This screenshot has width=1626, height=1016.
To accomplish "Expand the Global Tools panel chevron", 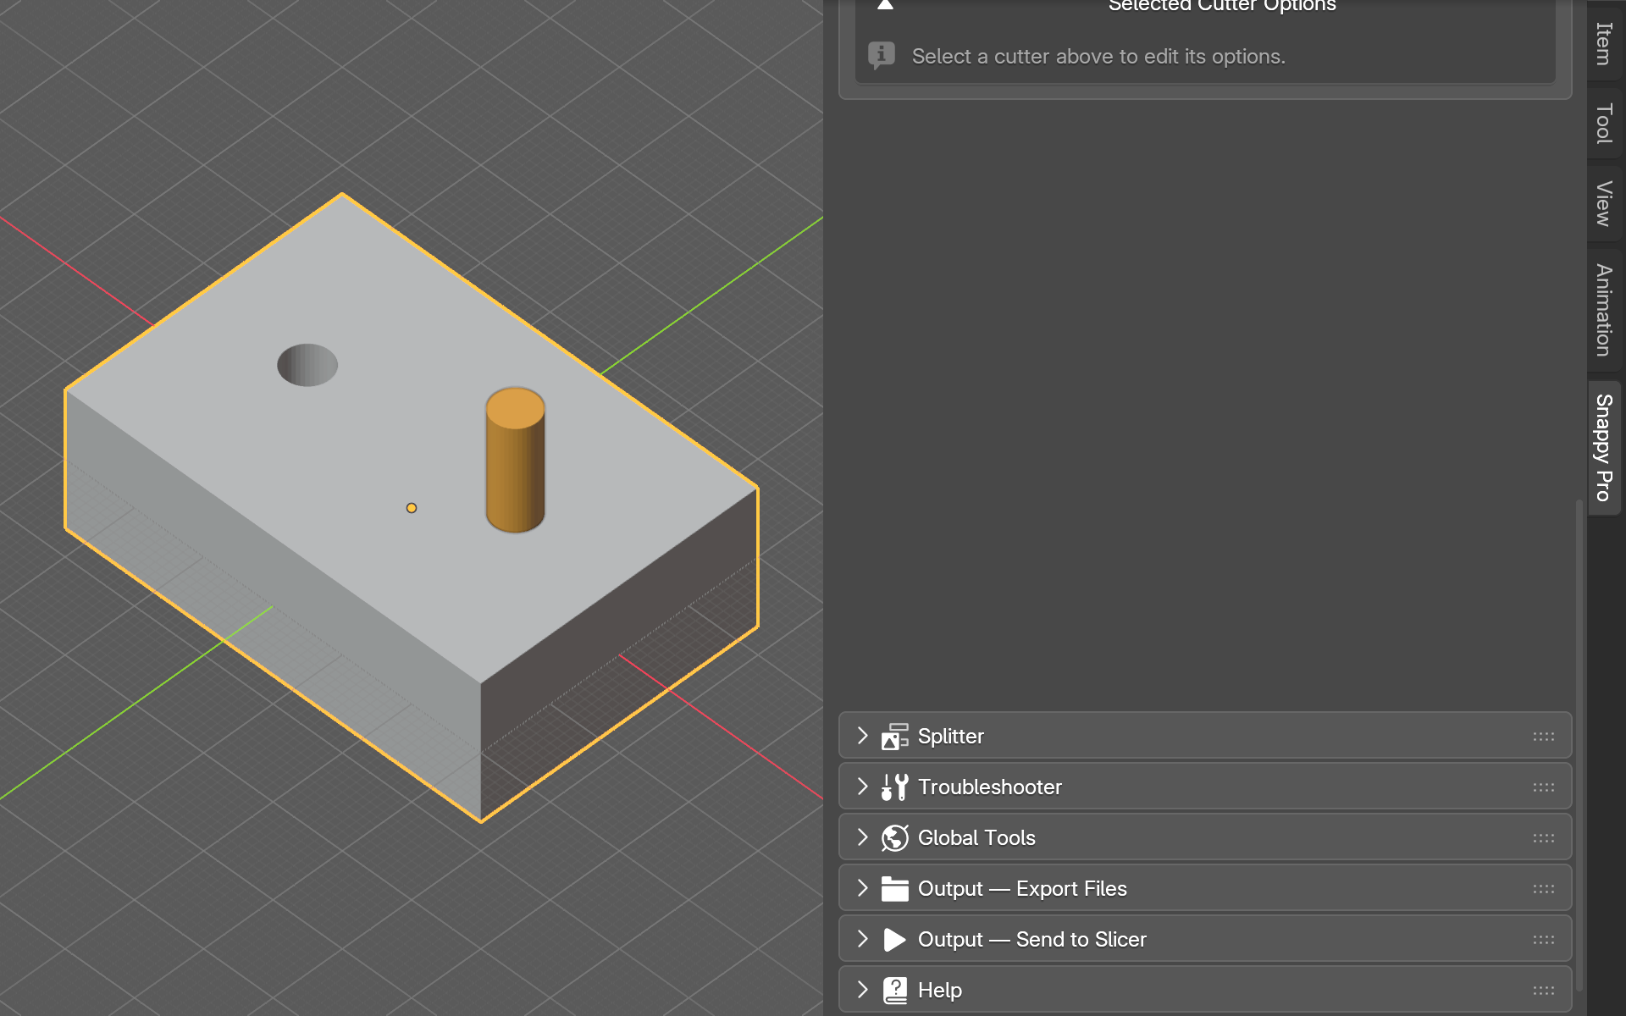I will [x=862, y=837].
